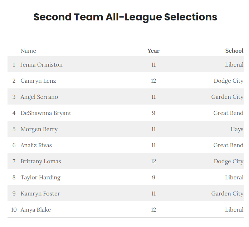Click the School column header
The width and height of the screenshot is (249, 227).
coord(234,51)
